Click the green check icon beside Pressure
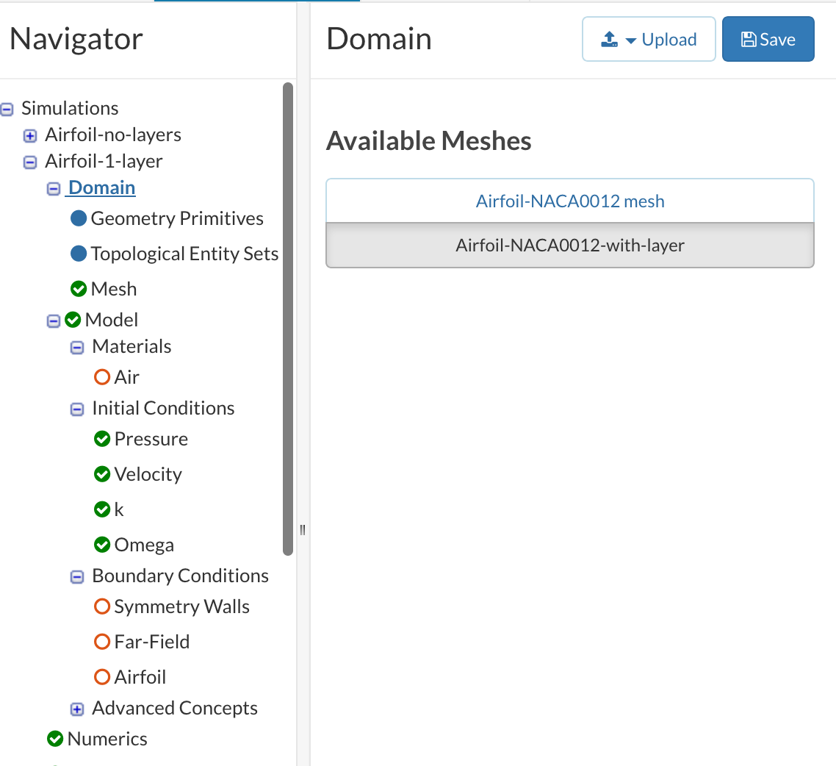The height and width of the screenshot is (766, 836). [102, 439]
